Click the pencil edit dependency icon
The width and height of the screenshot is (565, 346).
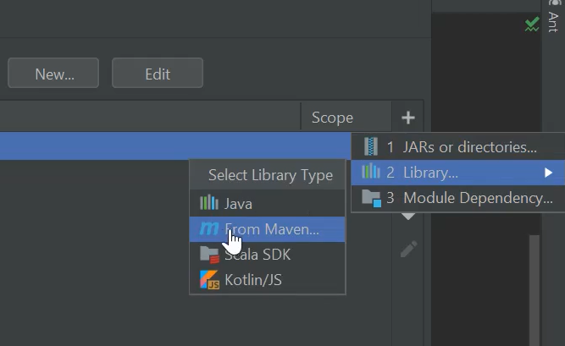click(x=408, y=249)
